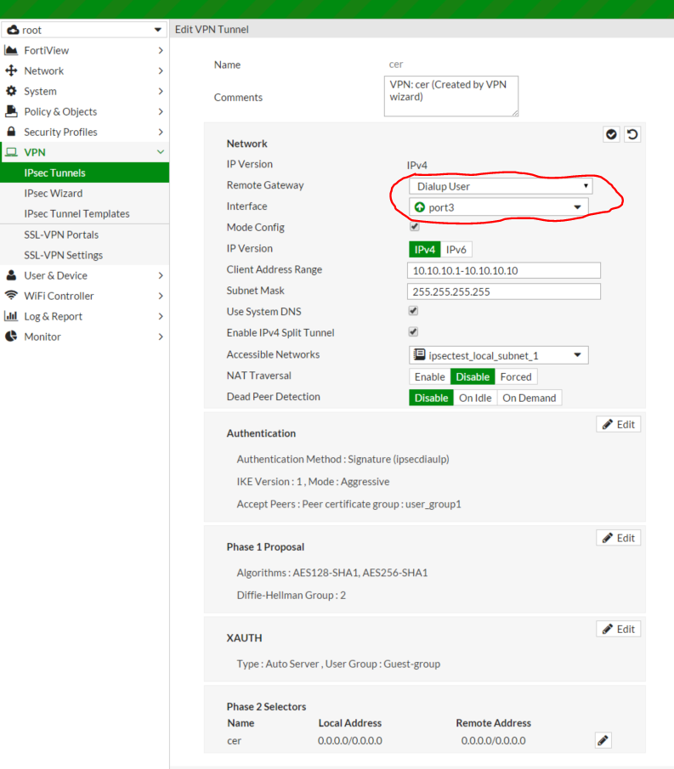Expand the Policy & Objects chevron
Image resolution: width=674 pixels, height=769 pixels.
[x=161, y=111]
